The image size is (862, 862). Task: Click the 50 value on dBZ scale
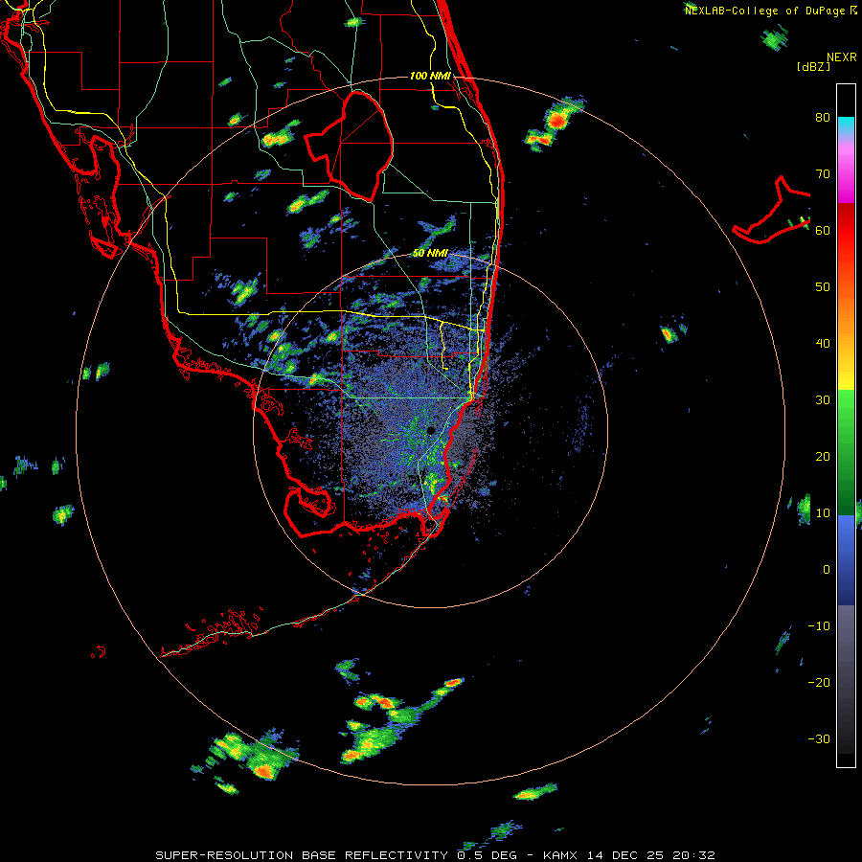(823, 287)
